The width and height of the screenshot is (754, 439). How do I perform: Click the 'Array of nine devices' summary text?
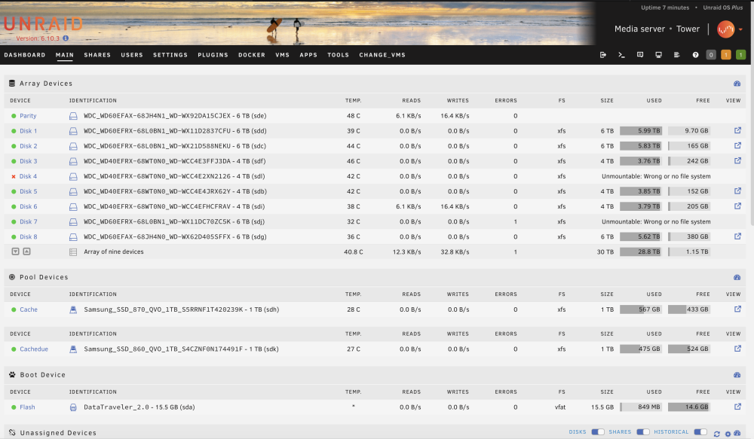point(114,252)
